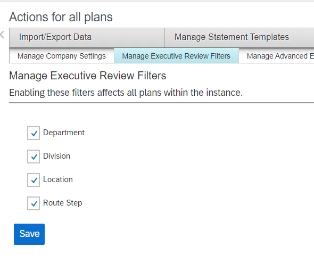Click the horizontal divider under the description

click(161, 103)
